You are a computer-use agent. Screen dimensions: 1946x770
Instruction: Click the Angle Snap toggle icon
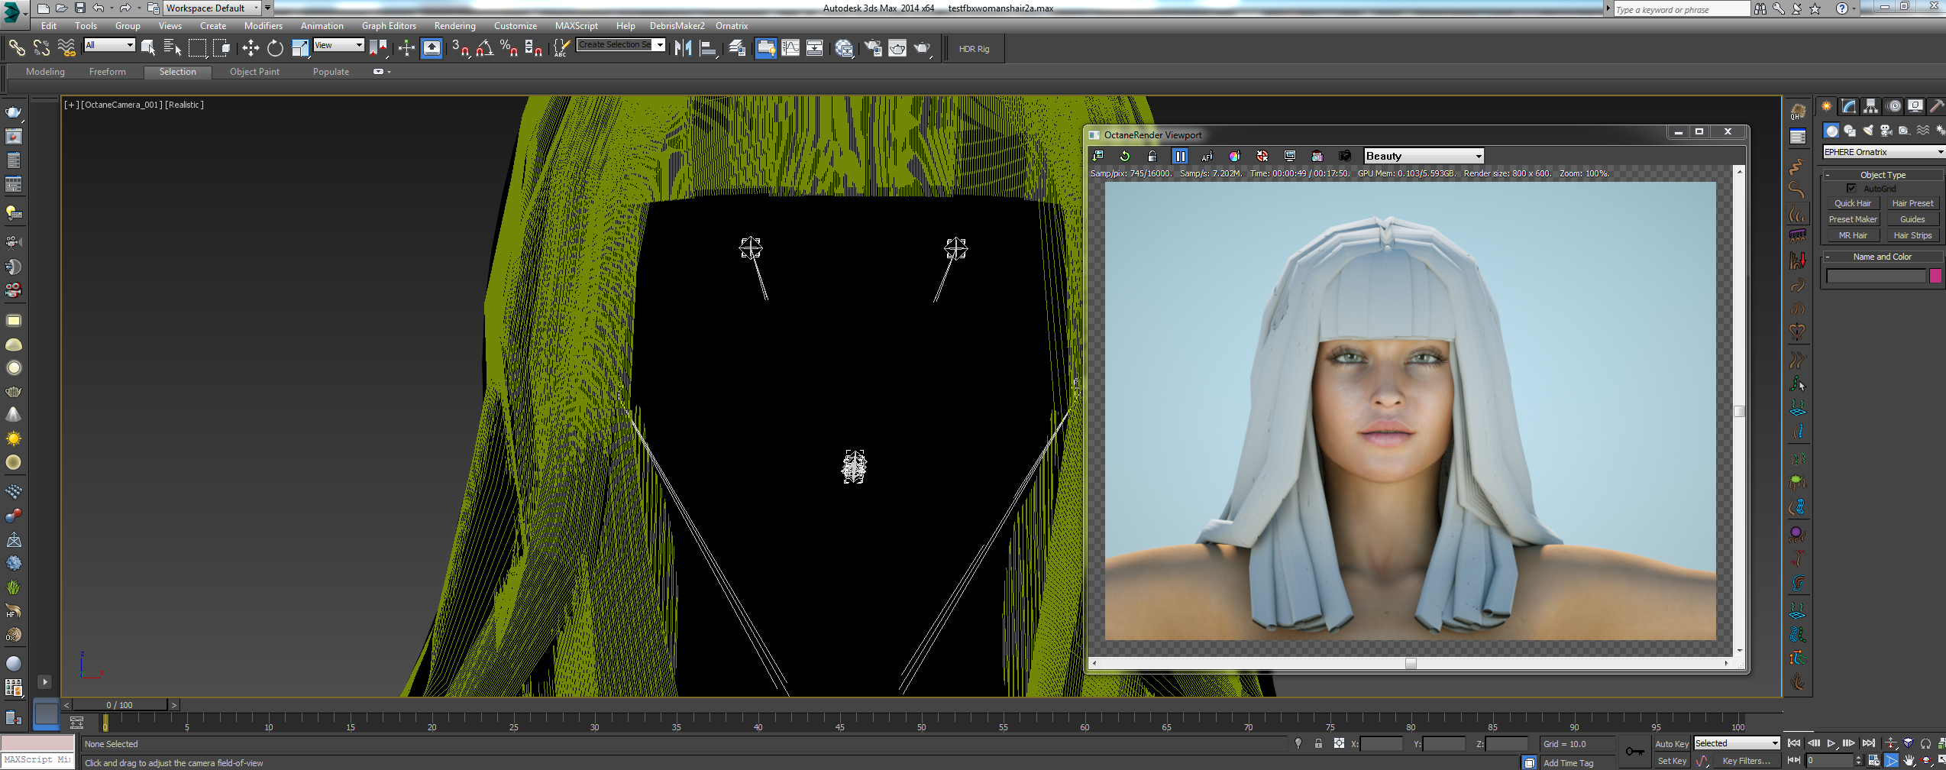(484, 49)
